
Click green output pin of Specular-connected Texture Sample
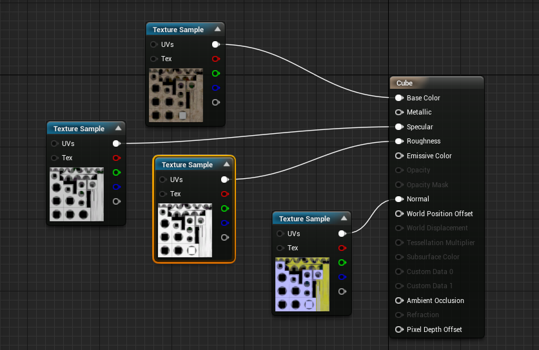point(116,172)
